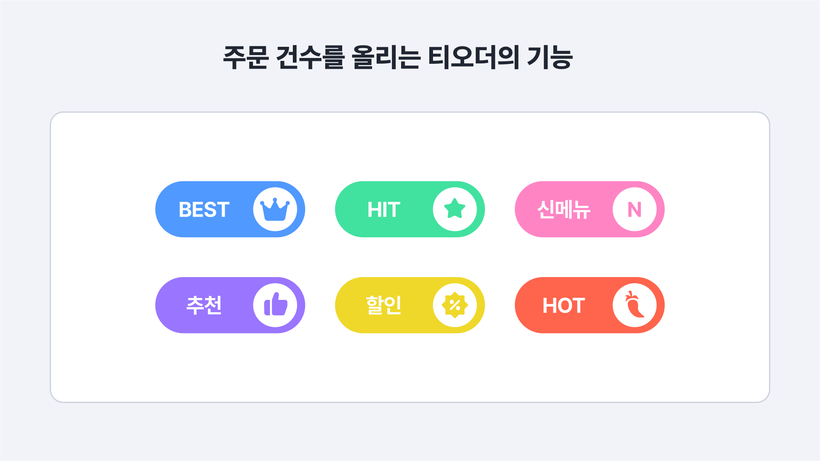The image size is (820, 461).
Task: Click the thumbs-up icon
Action: [275, 304]
